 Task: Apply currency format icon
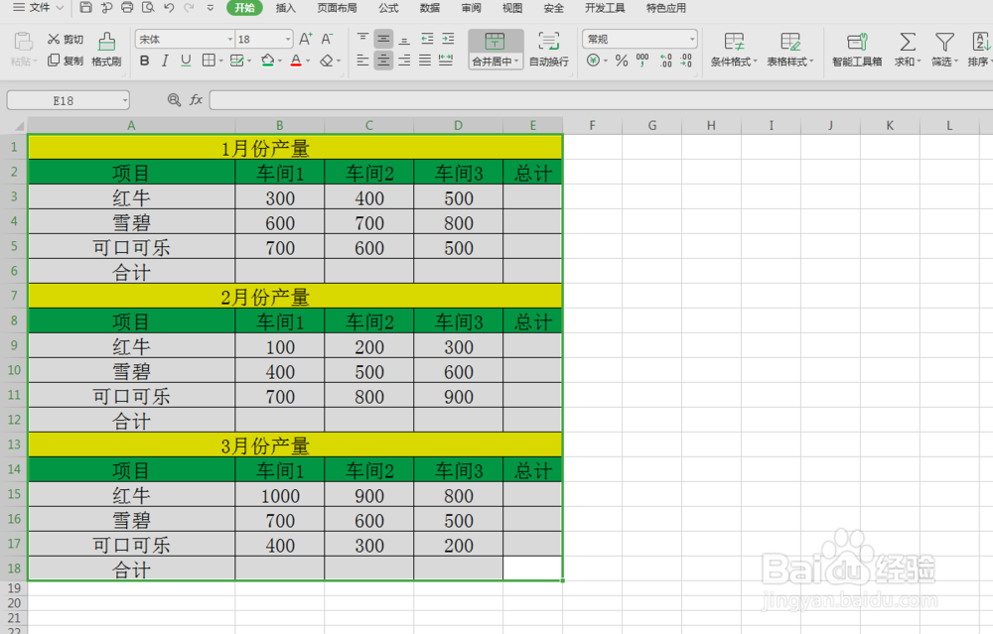point(594,61)
